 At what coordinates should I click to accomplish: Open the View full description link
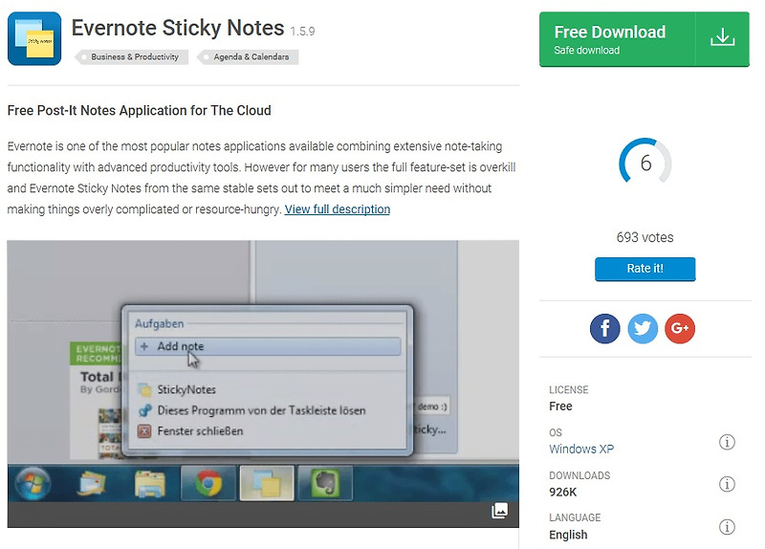click(338, 209)
